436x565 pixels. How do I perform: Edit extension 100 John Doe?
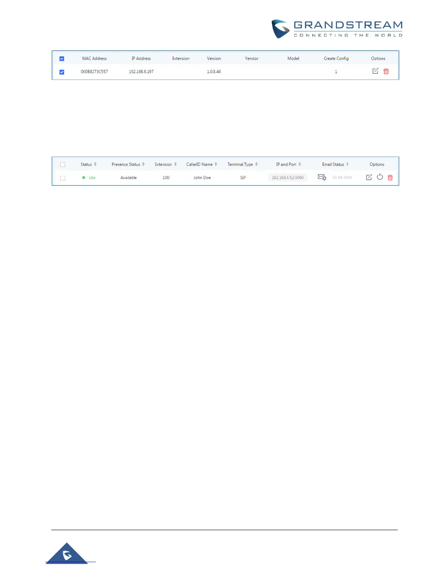click(x=369, y=177)
